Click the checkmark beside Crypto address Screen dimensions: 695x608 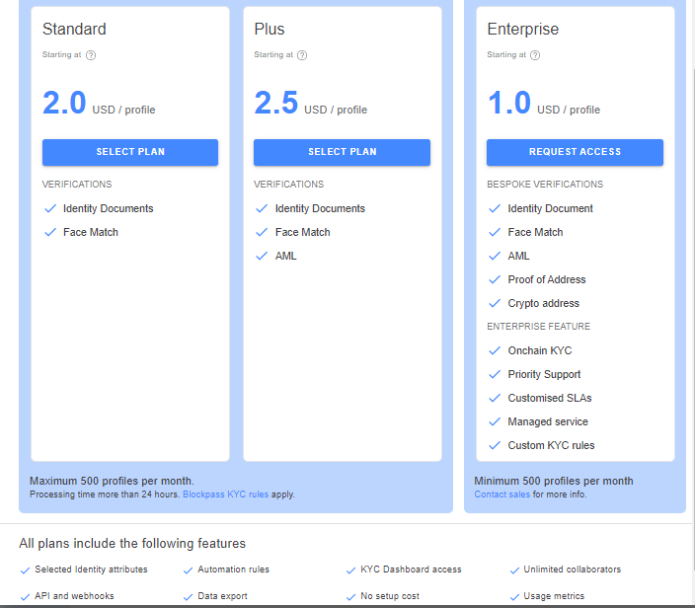pos(495,303)
